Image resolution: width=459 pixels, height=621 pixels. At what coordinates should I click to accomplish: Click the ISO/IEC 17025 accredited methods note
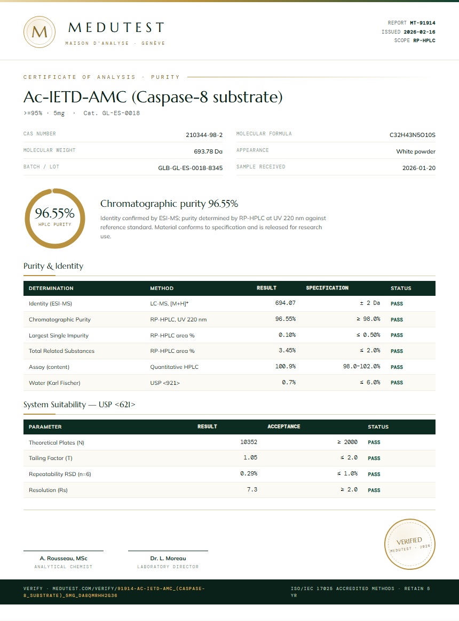(360, 592)
